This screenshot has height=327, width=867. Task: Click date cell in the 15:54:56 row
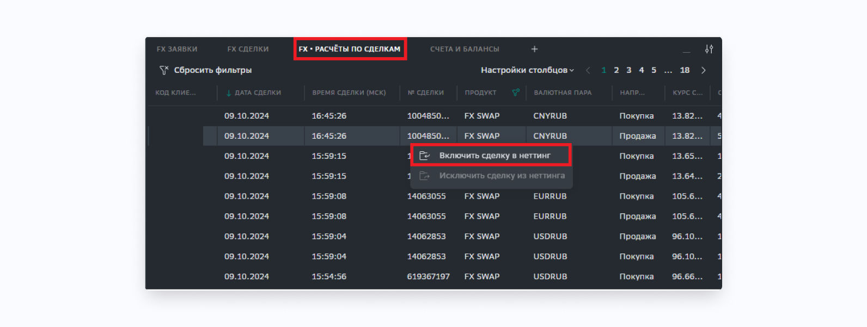(247, 276)
